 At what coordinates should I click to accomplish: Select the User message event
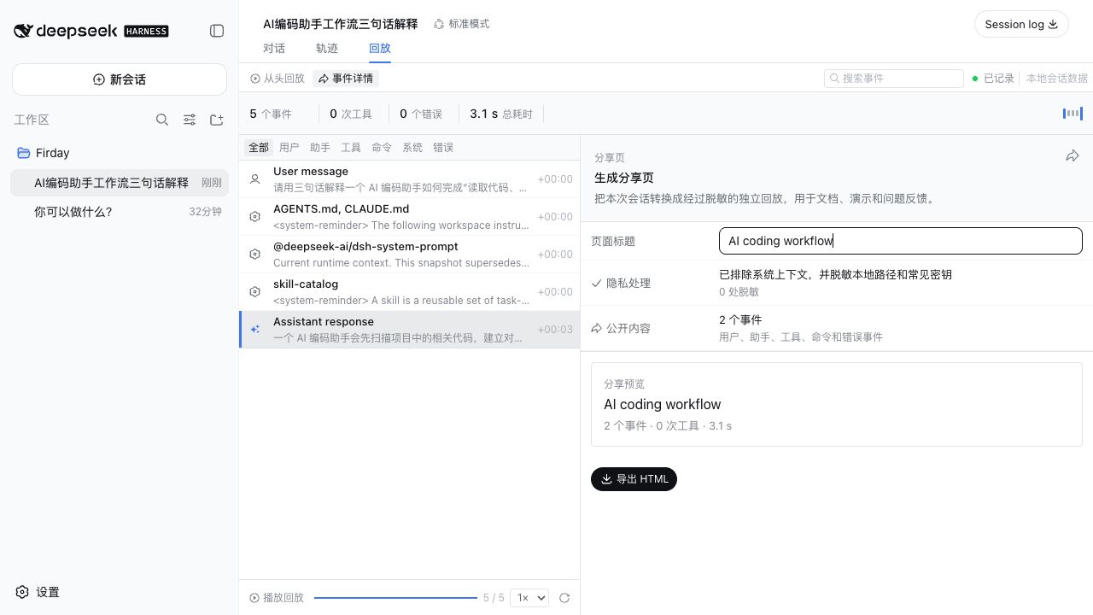[410, 179]
